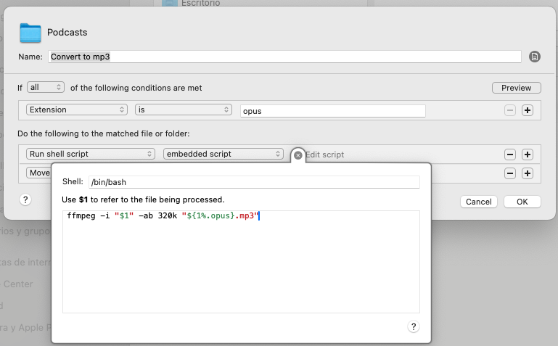Add an action after Run shell script
Viewport: 558px width, 346px height.
(x=528, y=155)
